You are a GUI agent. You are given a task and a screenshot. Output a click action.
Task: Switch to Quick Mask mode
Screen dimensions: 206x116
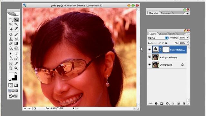tap(16, 85)
